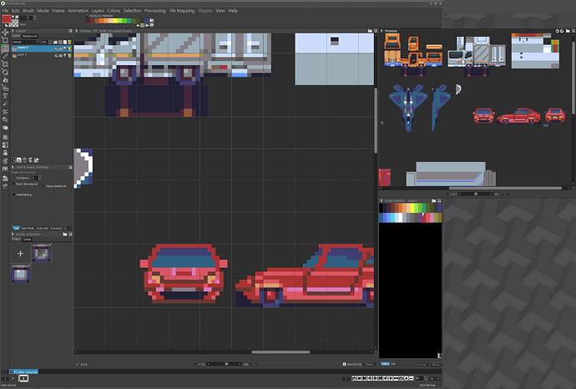This screenshot has width=576, height=389.
Task: Switch to Global tab in Brush Container
Action: tap(28, 239)
